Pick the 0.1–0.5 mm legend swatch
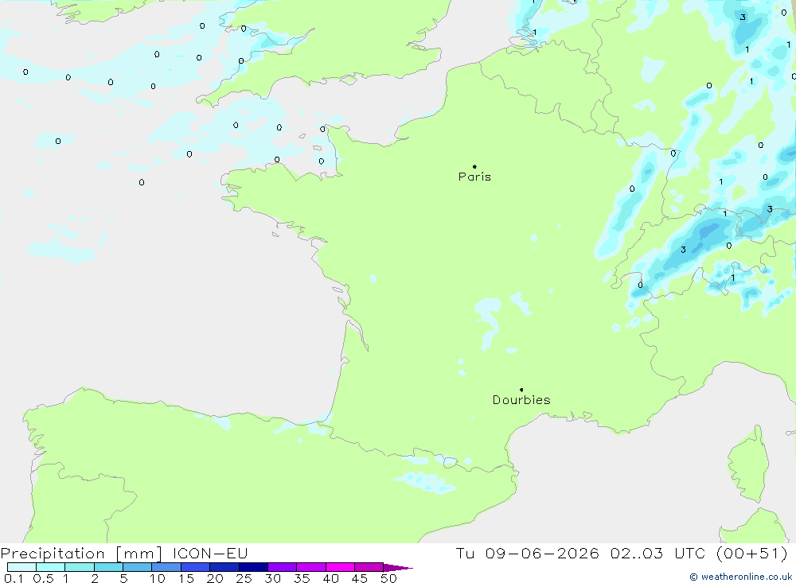The height and width of the screenshot is (583, 796). tap(21, 567)
